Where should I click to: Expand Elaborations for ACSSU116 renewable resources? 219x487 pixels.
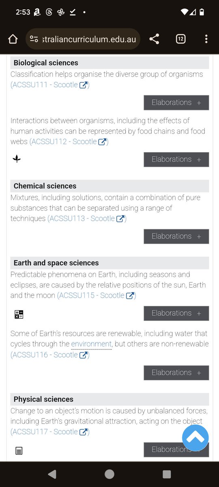pos(176,373)
